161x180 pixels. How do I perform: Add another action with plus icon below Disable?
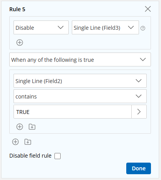pos(20,42)
